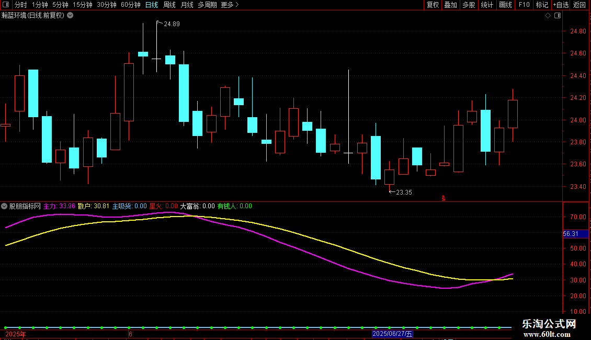The width and height of the screenshot is (591, 340).
Task: Click the 大富翁: 0.00 label
Action: click(x=198, y=206)
